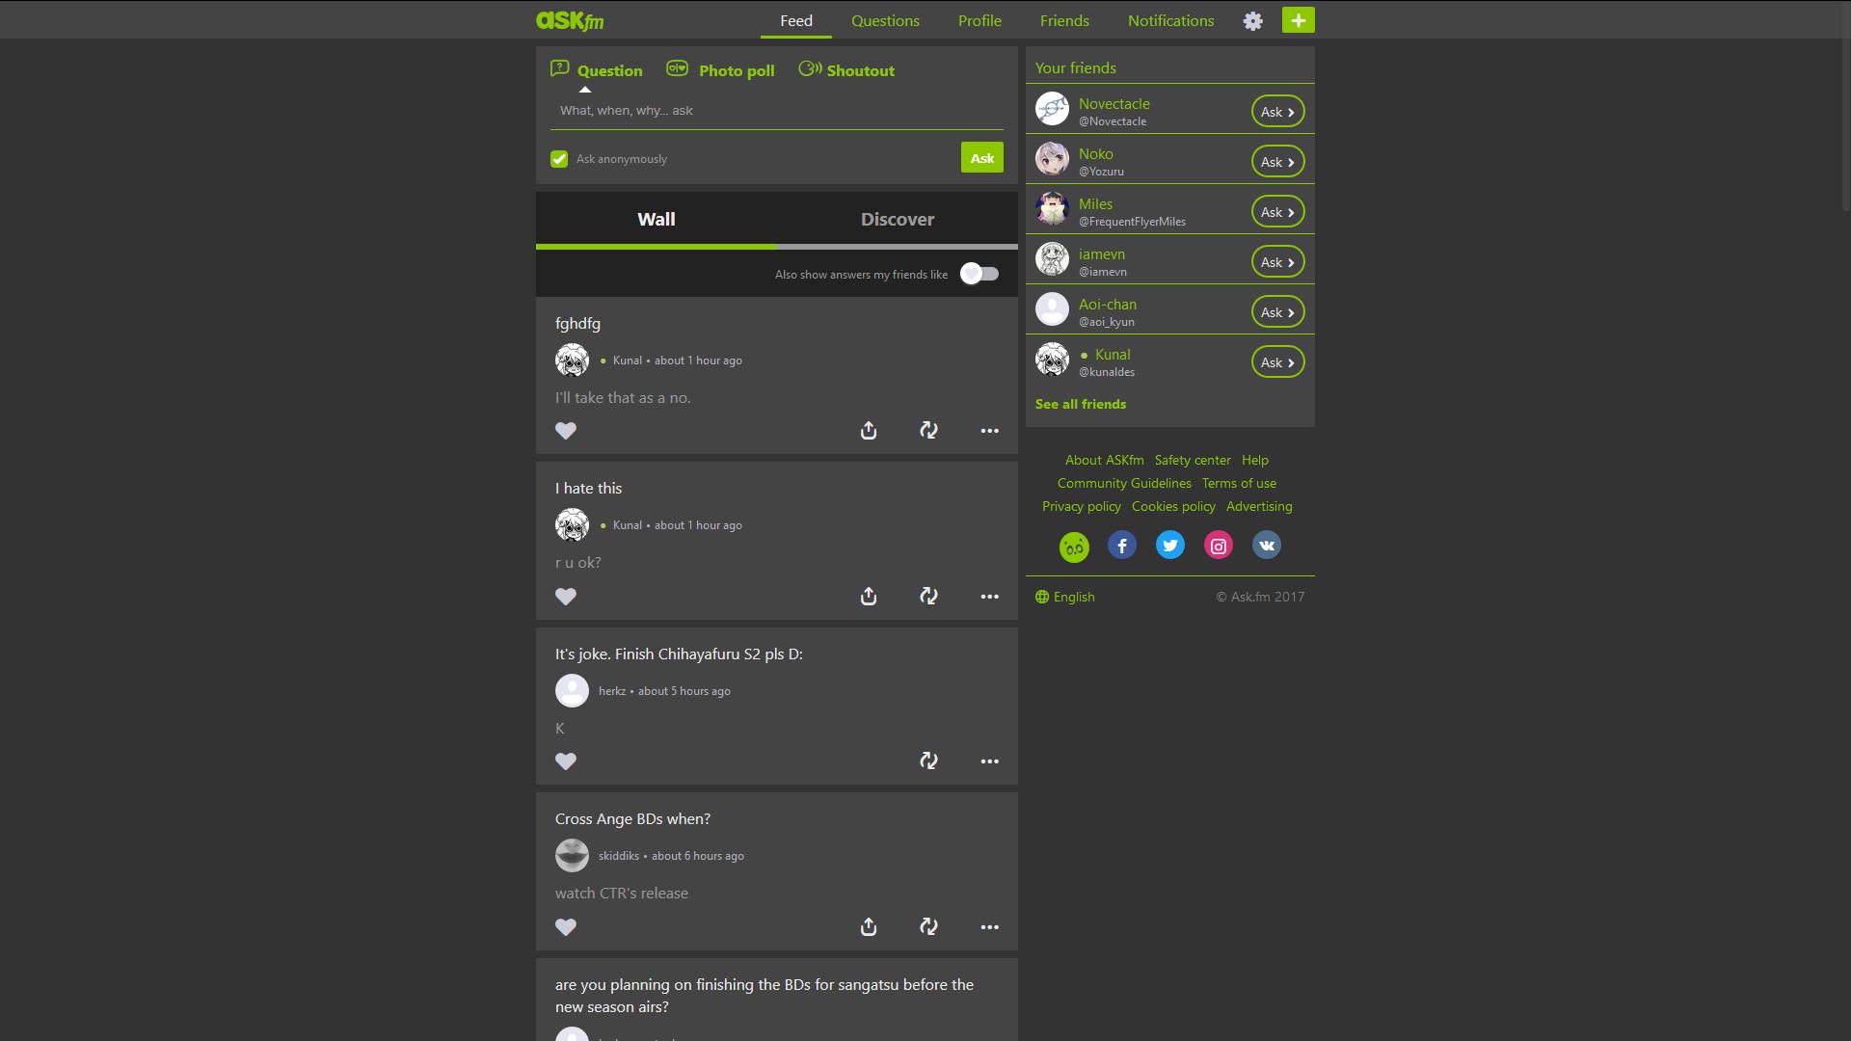The image size is (1851, 1041).
Task: Select the Shoutout option
Action: [845, 69]
